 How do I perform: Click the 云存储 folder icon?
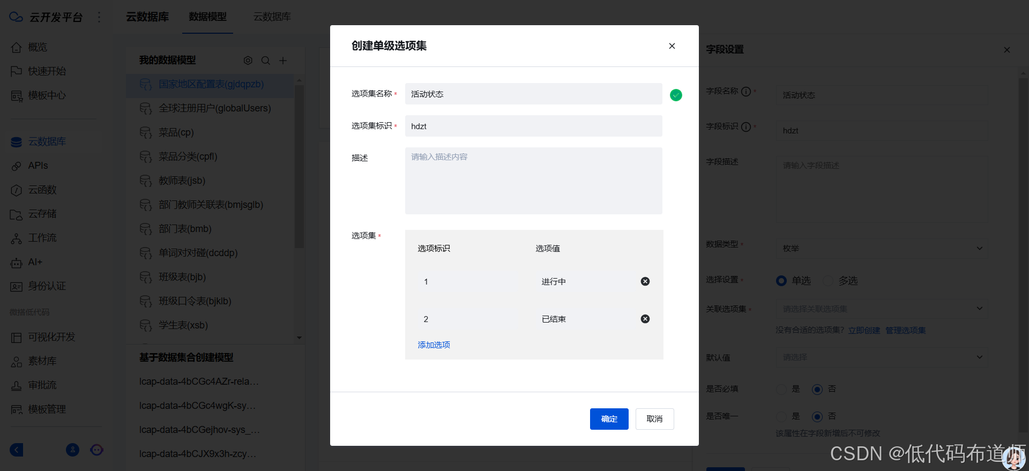pos(17,214)
